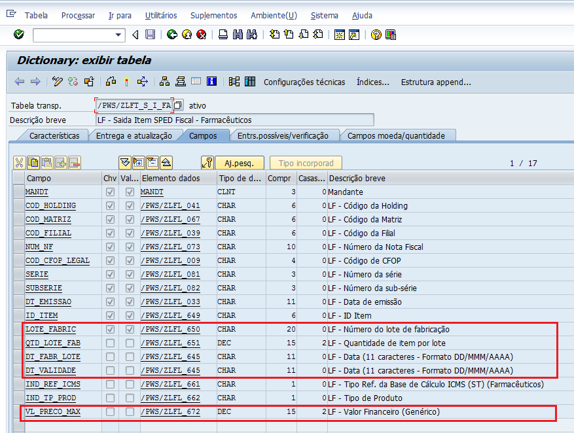Expand all rows with the expand icon
Image resolution: width=574 pixels, height=433 pixels.
[124, 163]
